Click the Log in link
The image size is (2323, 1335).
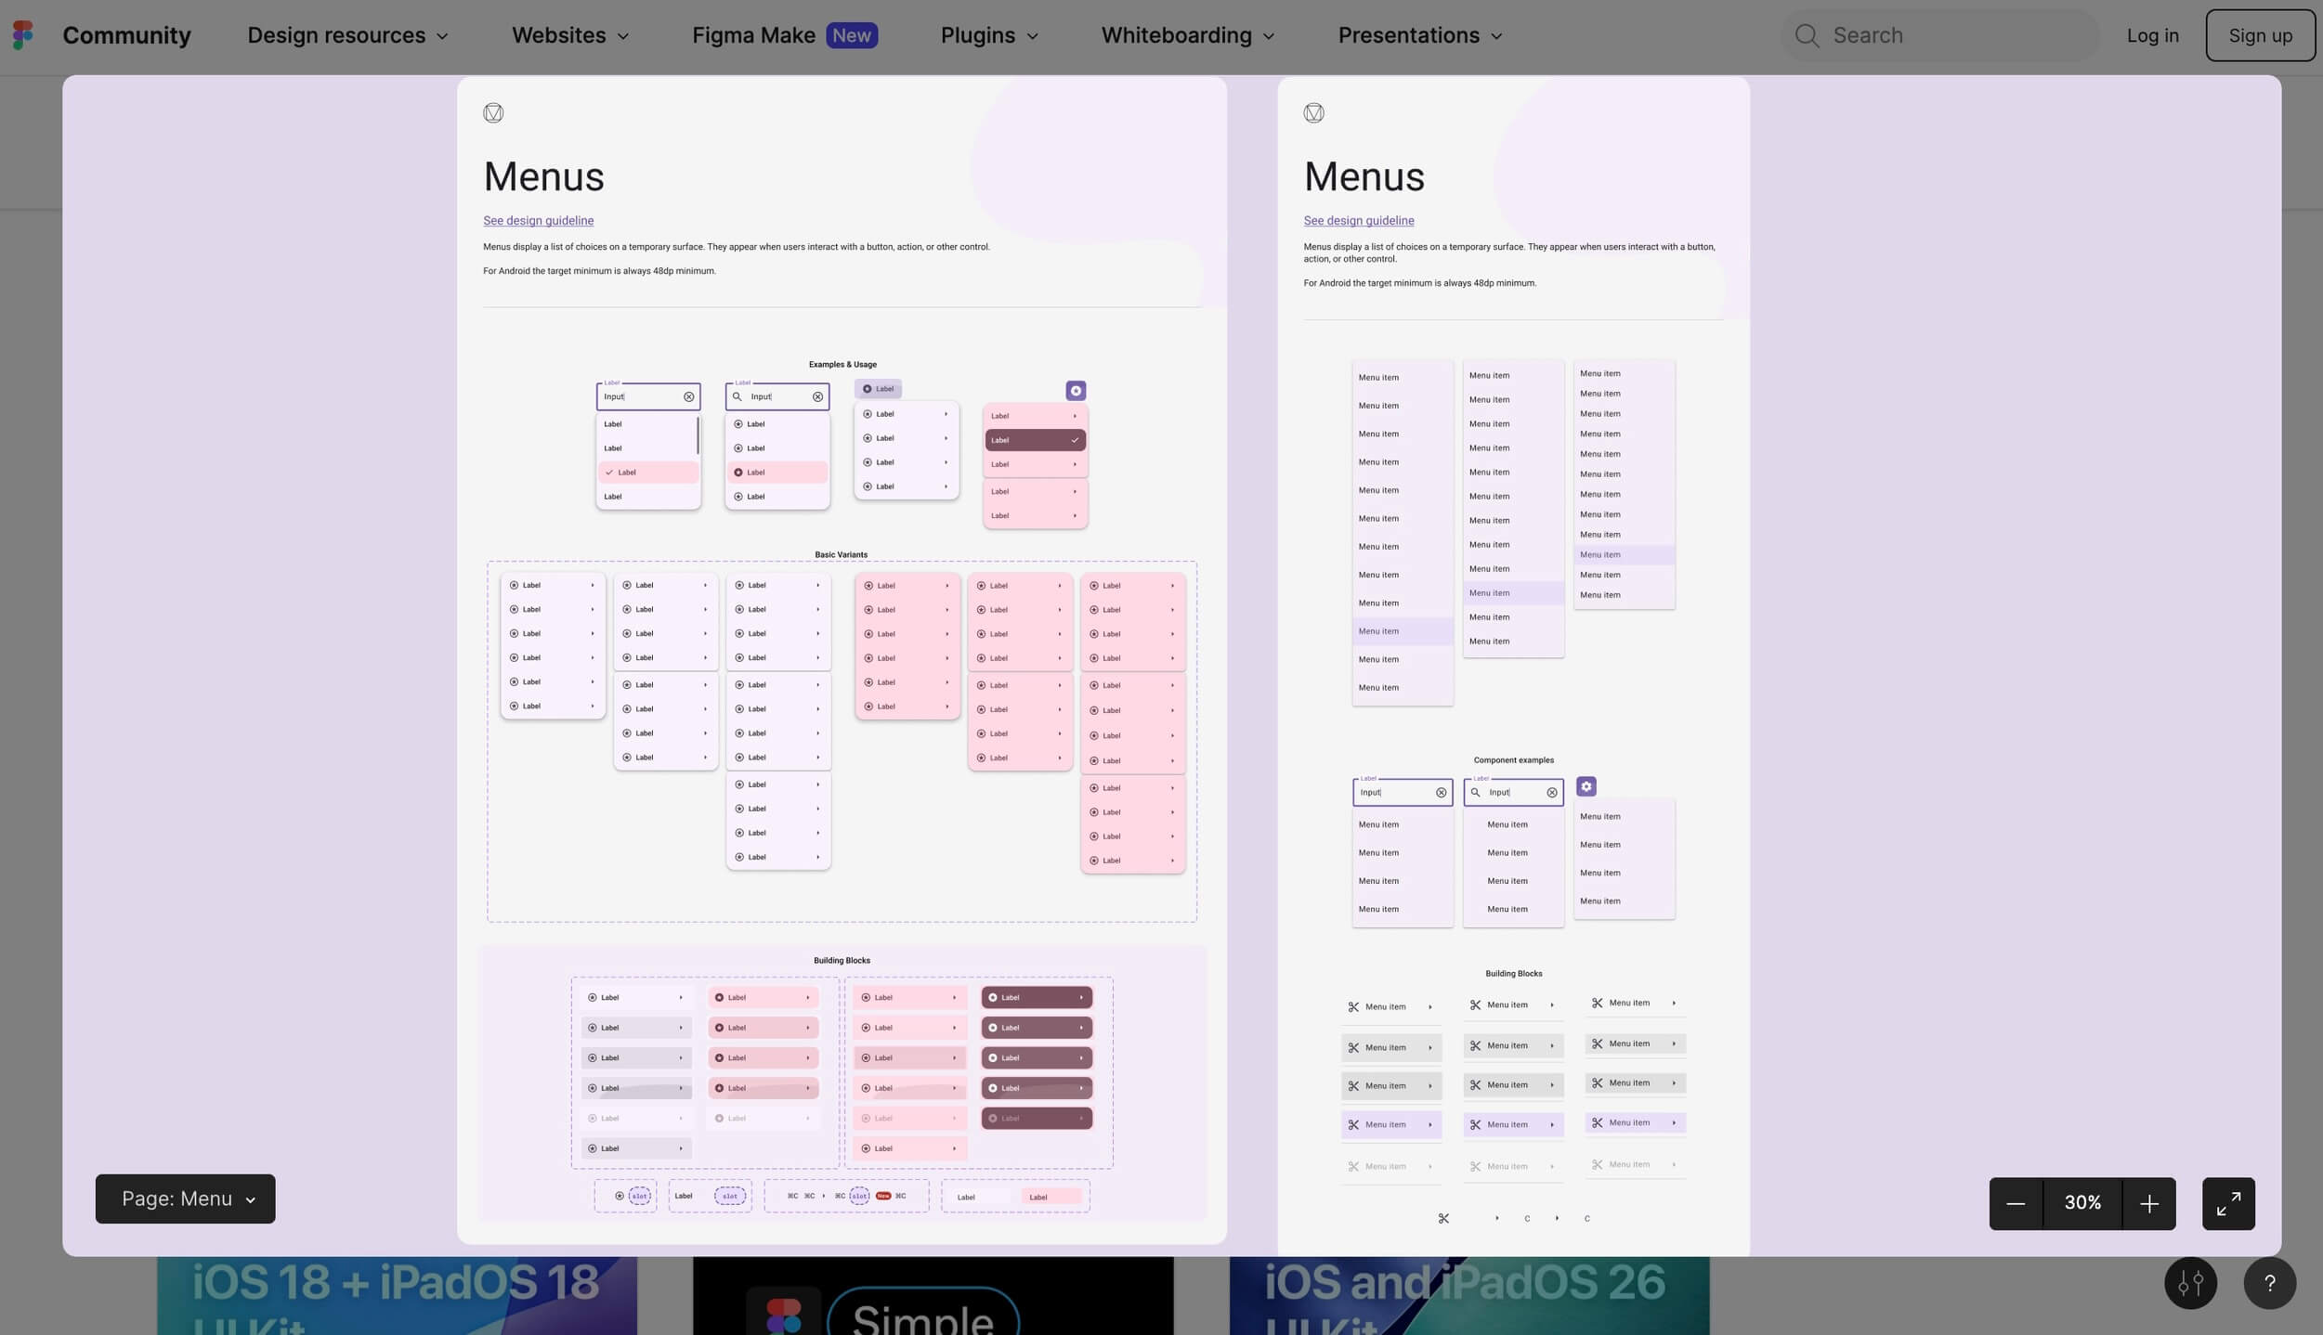click(2152, 35)
